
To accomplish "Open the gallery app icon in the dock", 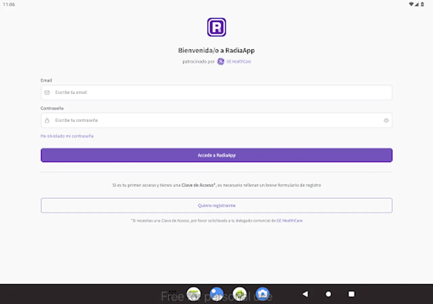I will (x=193, y=294).
